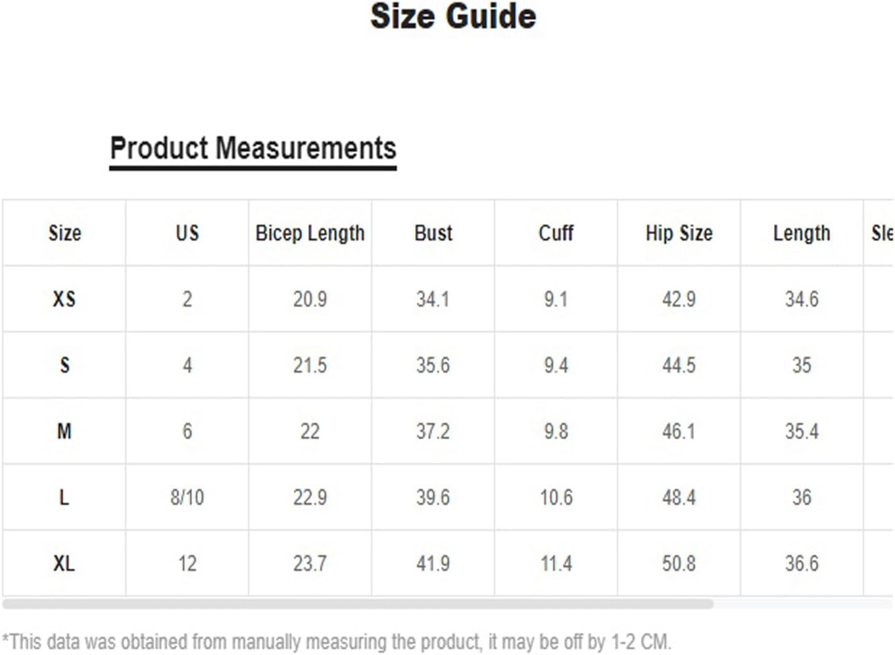
Task: Click the Cuff column header
Action: [556, 233]
